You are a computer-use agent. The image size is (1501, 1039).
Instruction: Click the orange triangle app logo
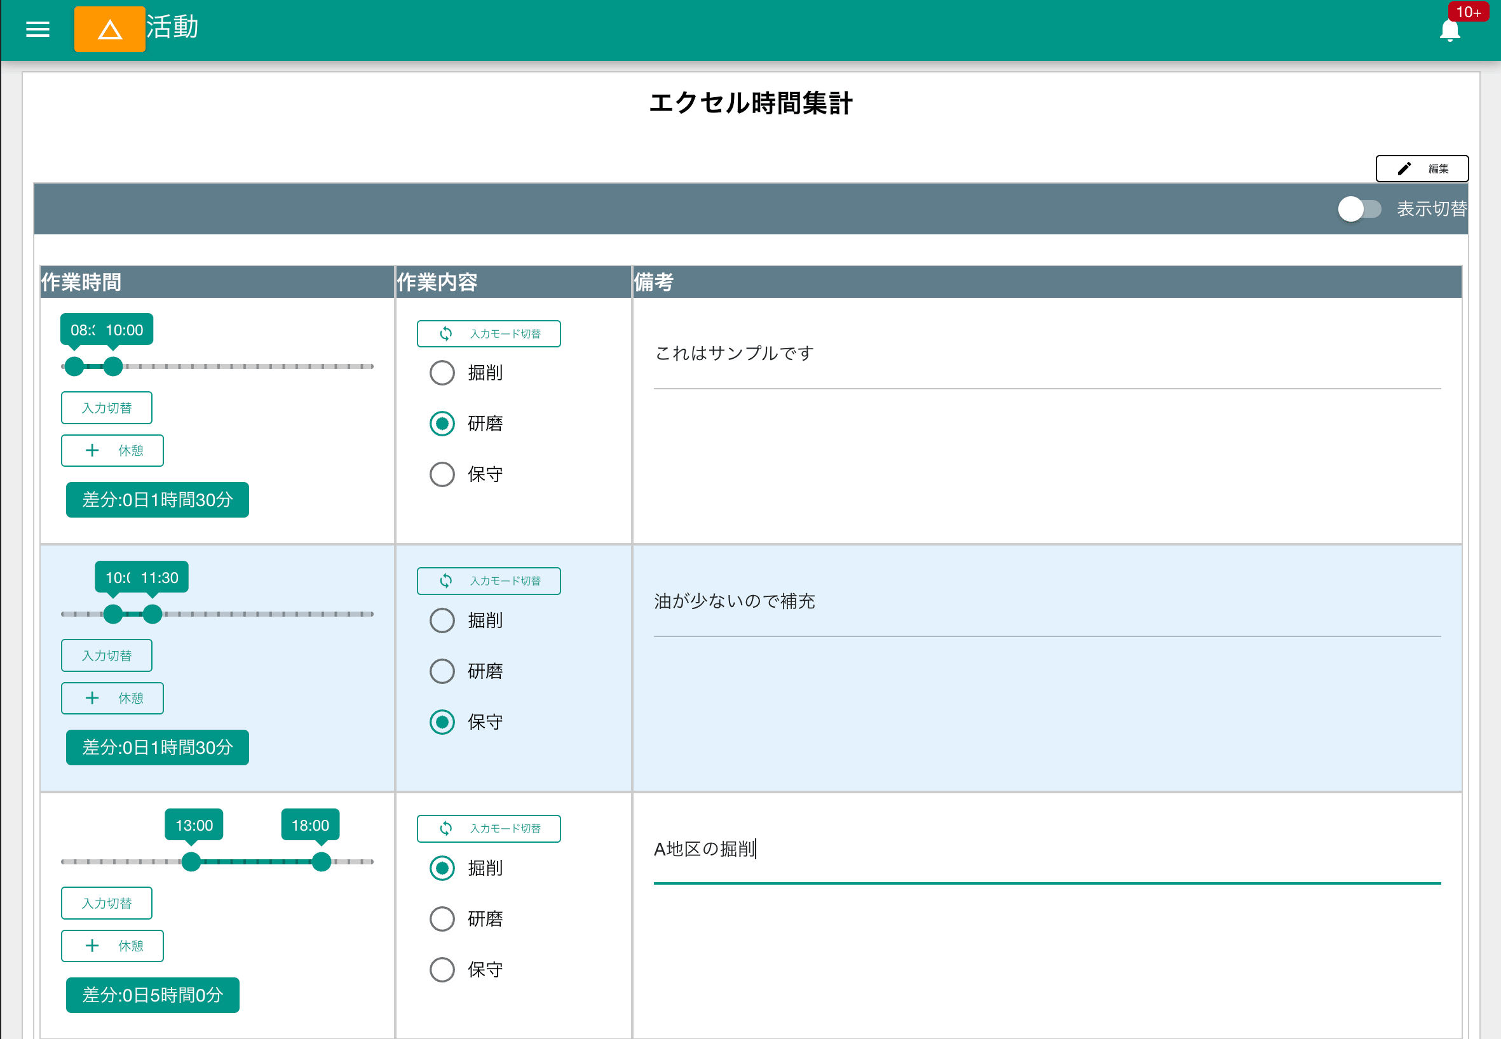[x=109, y=29]
